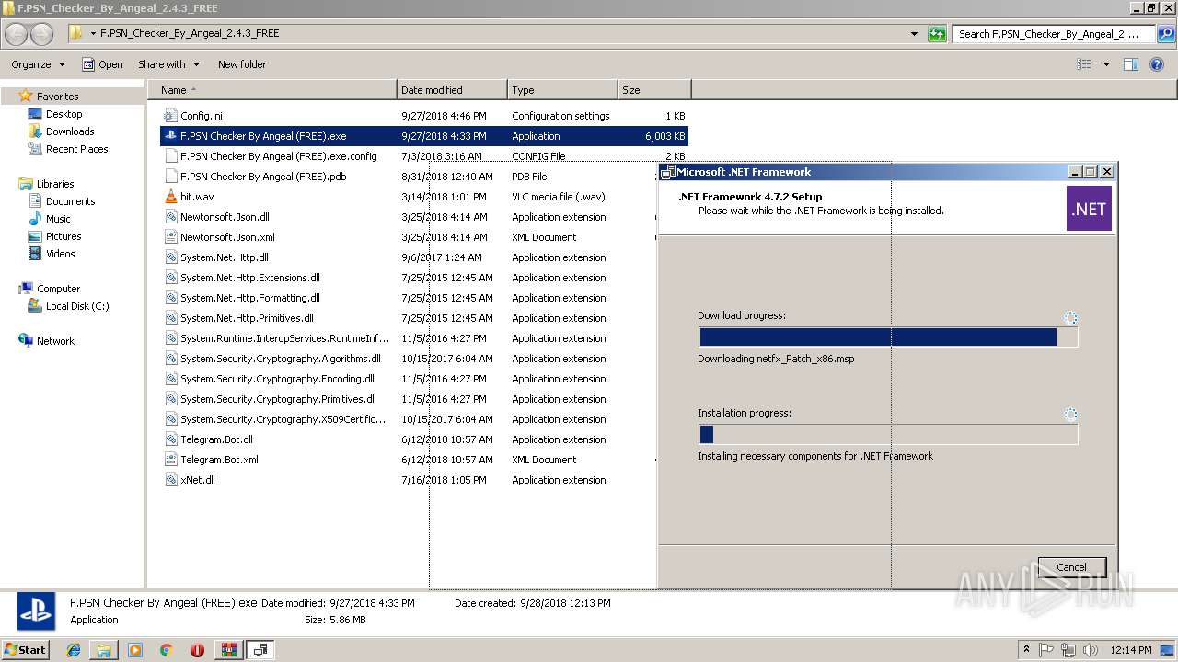Sort files by Type column header
The image size is (1178, 662).
pyautogui.click(x=562, y=90)
